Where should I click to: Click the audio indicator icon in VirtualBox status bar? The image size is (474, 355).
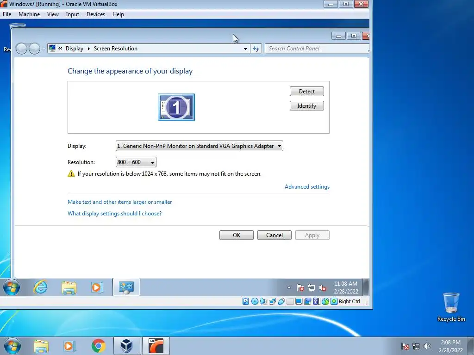(x=263, y=301)
